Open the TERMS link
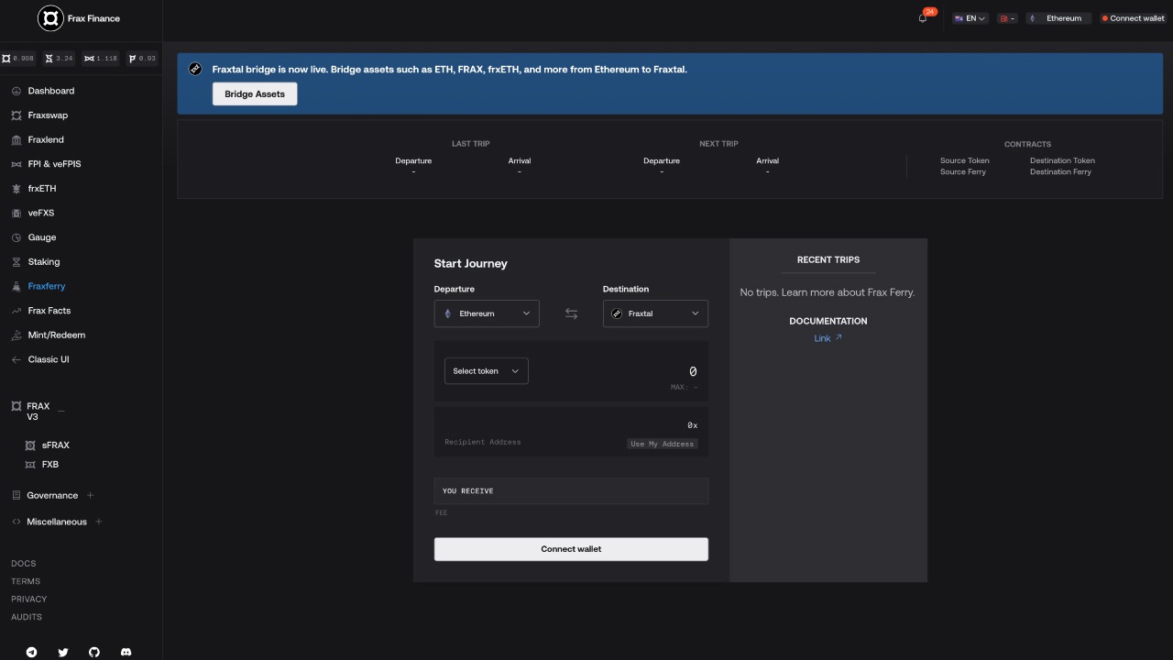Image resolution: width=1173 pixels, height=660 pixels. 26,581
